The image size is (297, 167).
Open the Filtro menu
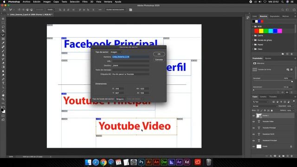[85, 2]
